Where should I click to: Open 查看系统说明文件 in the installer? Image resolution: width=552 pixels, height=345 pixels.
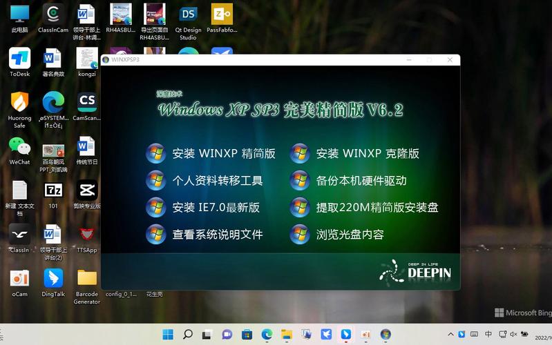coord(204,235)
